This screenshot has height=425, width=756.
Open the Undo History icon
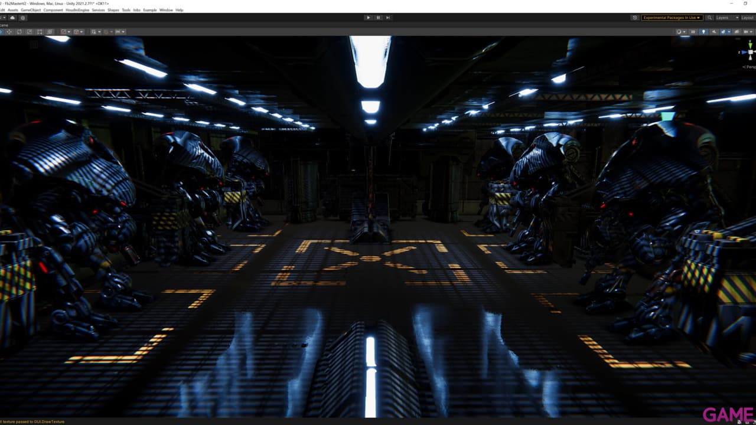(x=635, y=18)
